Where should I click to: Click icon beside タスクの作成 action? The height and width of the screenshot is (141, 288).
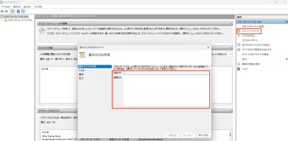239,36
